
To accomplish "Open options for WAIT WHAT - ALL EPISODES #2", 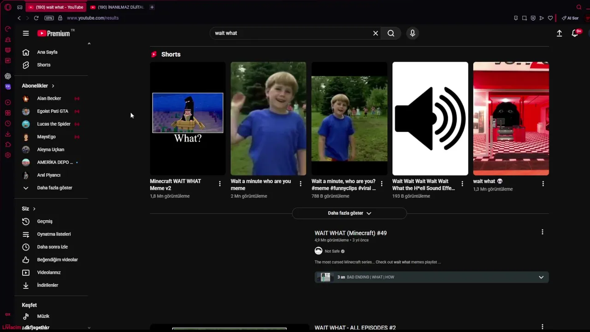I will tap(543, 327).
